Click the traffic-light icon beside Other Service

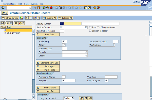(21, 18)
